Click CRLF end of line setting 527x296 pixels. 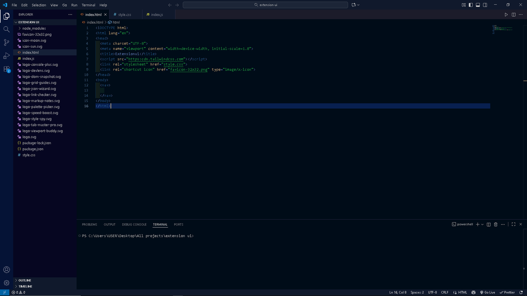tap(445, 292)
